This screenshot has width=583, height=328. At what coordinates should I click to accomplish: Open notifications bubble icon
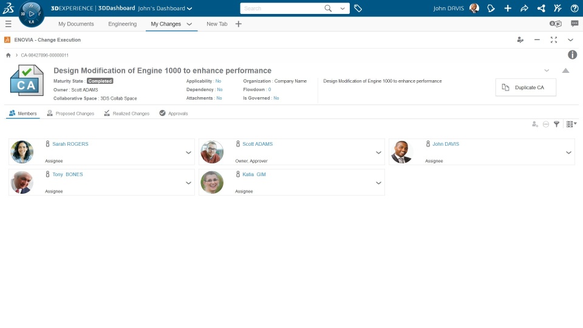point(491,8)
